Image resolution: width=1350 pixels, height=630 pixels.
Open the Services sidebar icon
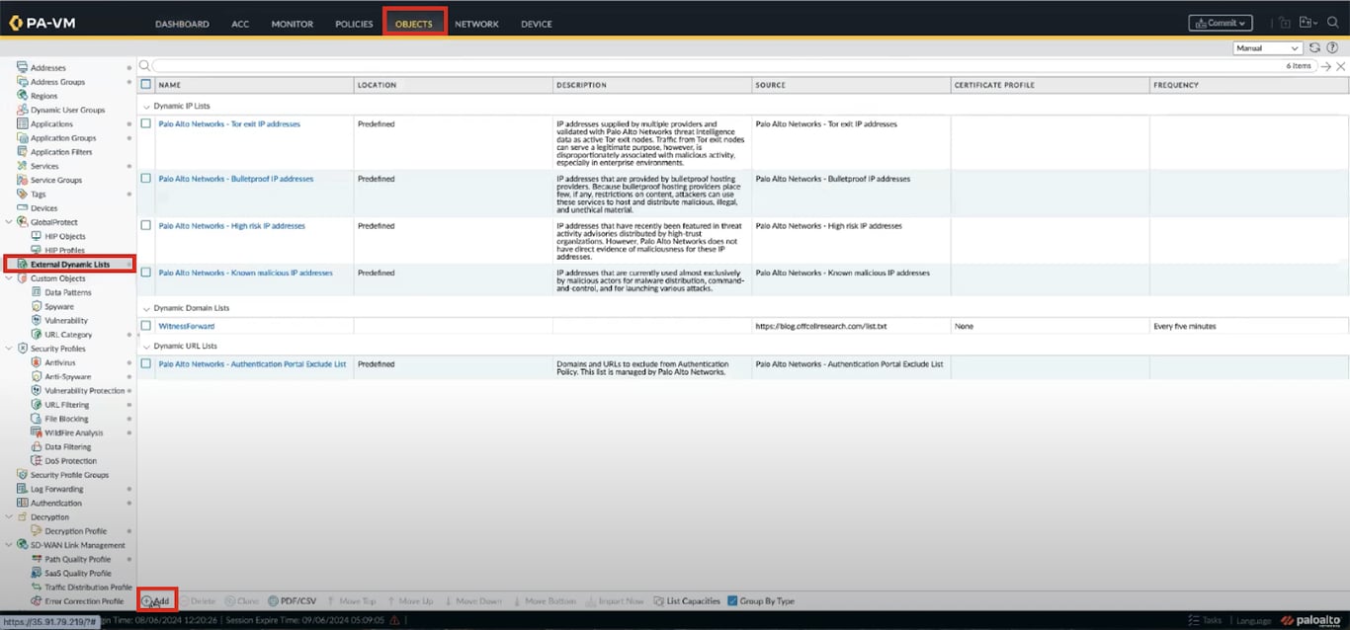[x=22, y=166]
